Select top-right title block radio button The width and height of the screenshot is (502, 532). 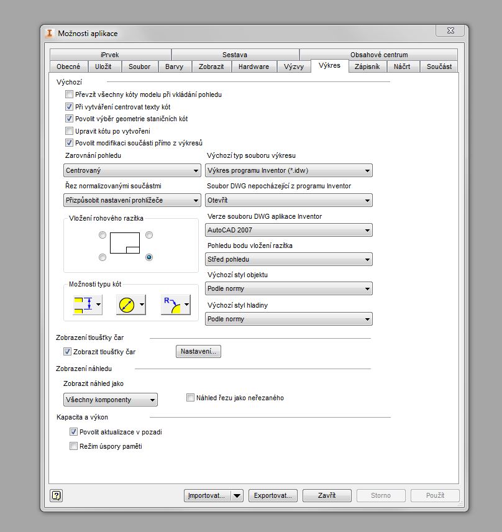coord(149,235)
